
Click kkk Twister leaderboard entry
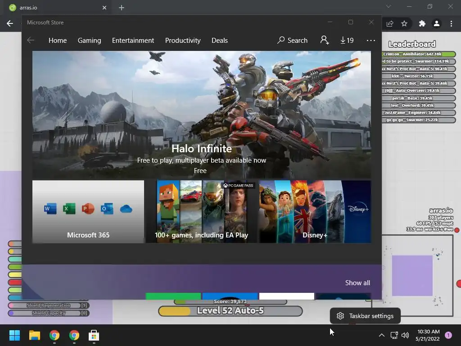pos(419,76)
